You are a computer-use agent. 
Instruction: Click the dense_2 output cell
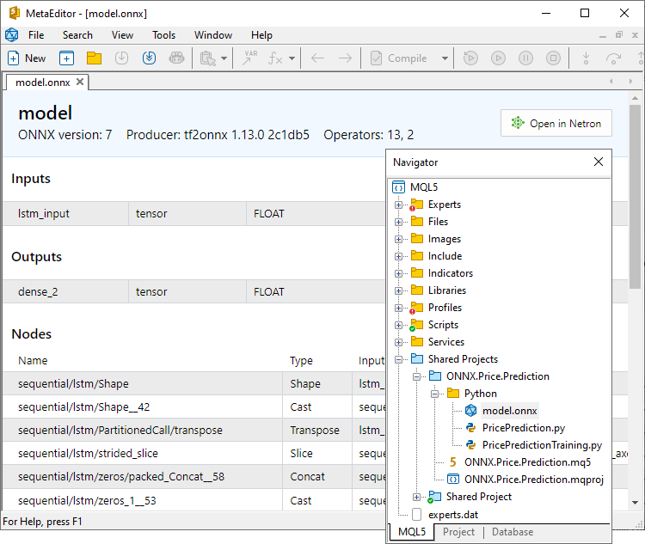coord(66,292)
